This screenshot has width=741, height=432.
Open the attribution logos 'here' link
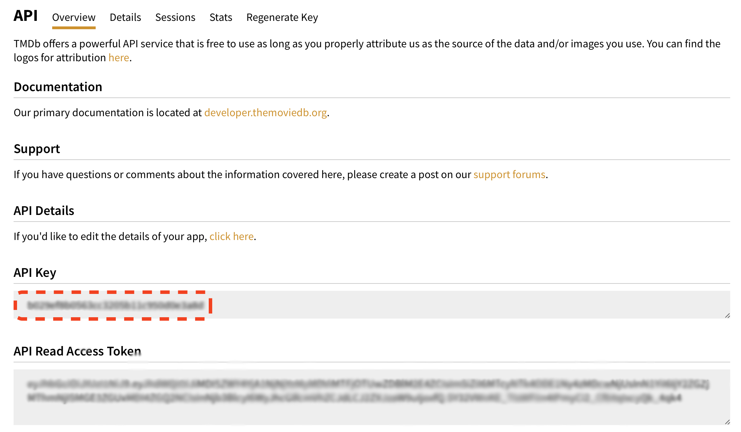pyautogui.click(x=118, y=57)
